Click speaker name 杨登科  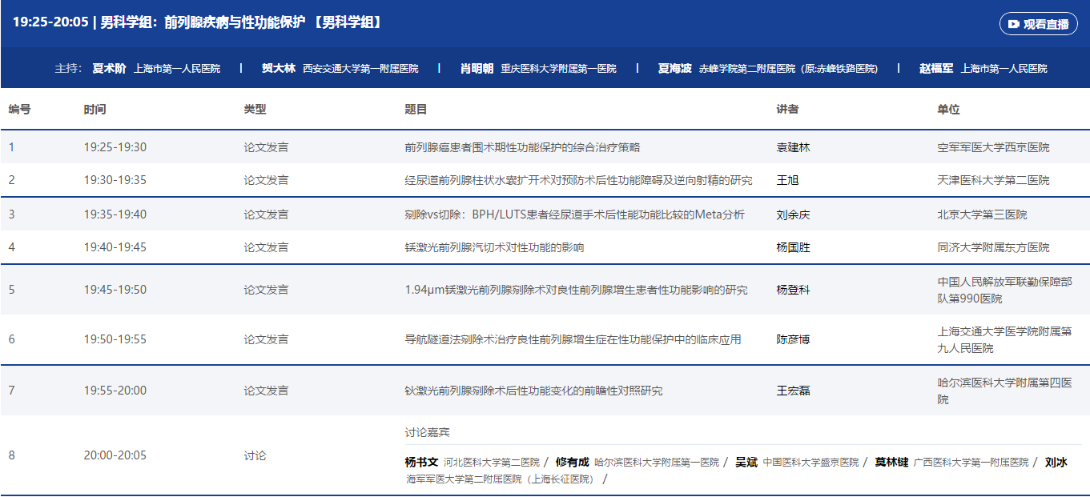(x=793, y=290)
